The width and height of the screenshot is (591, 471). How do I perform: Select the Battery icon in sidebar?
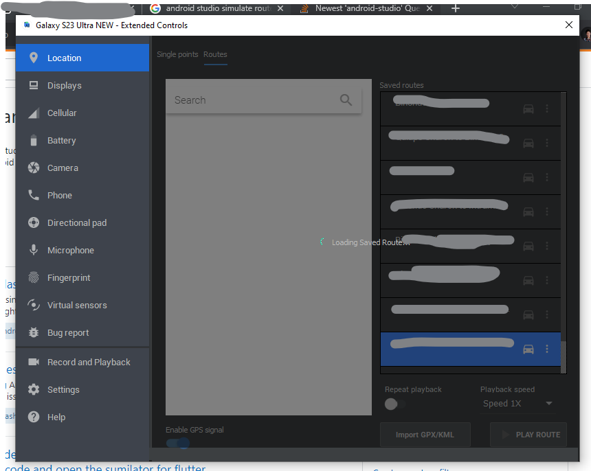pos(33,141)
